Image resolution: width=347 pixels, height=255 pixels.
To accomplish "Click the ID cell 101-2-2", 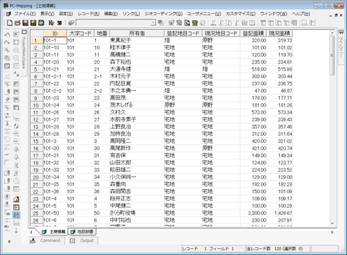I will tap(55, 91).
